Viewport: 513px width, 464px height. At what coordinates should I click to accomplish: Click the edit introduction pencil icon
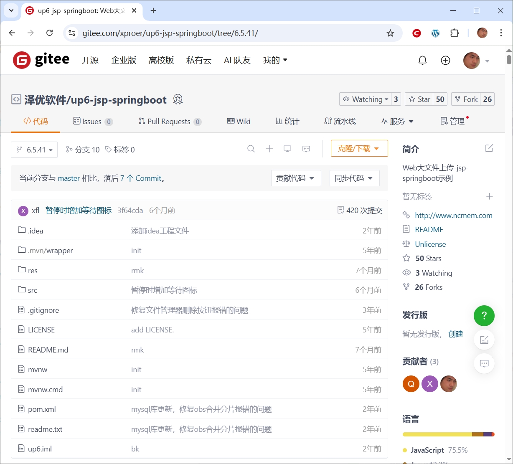[x=489, y=148]
